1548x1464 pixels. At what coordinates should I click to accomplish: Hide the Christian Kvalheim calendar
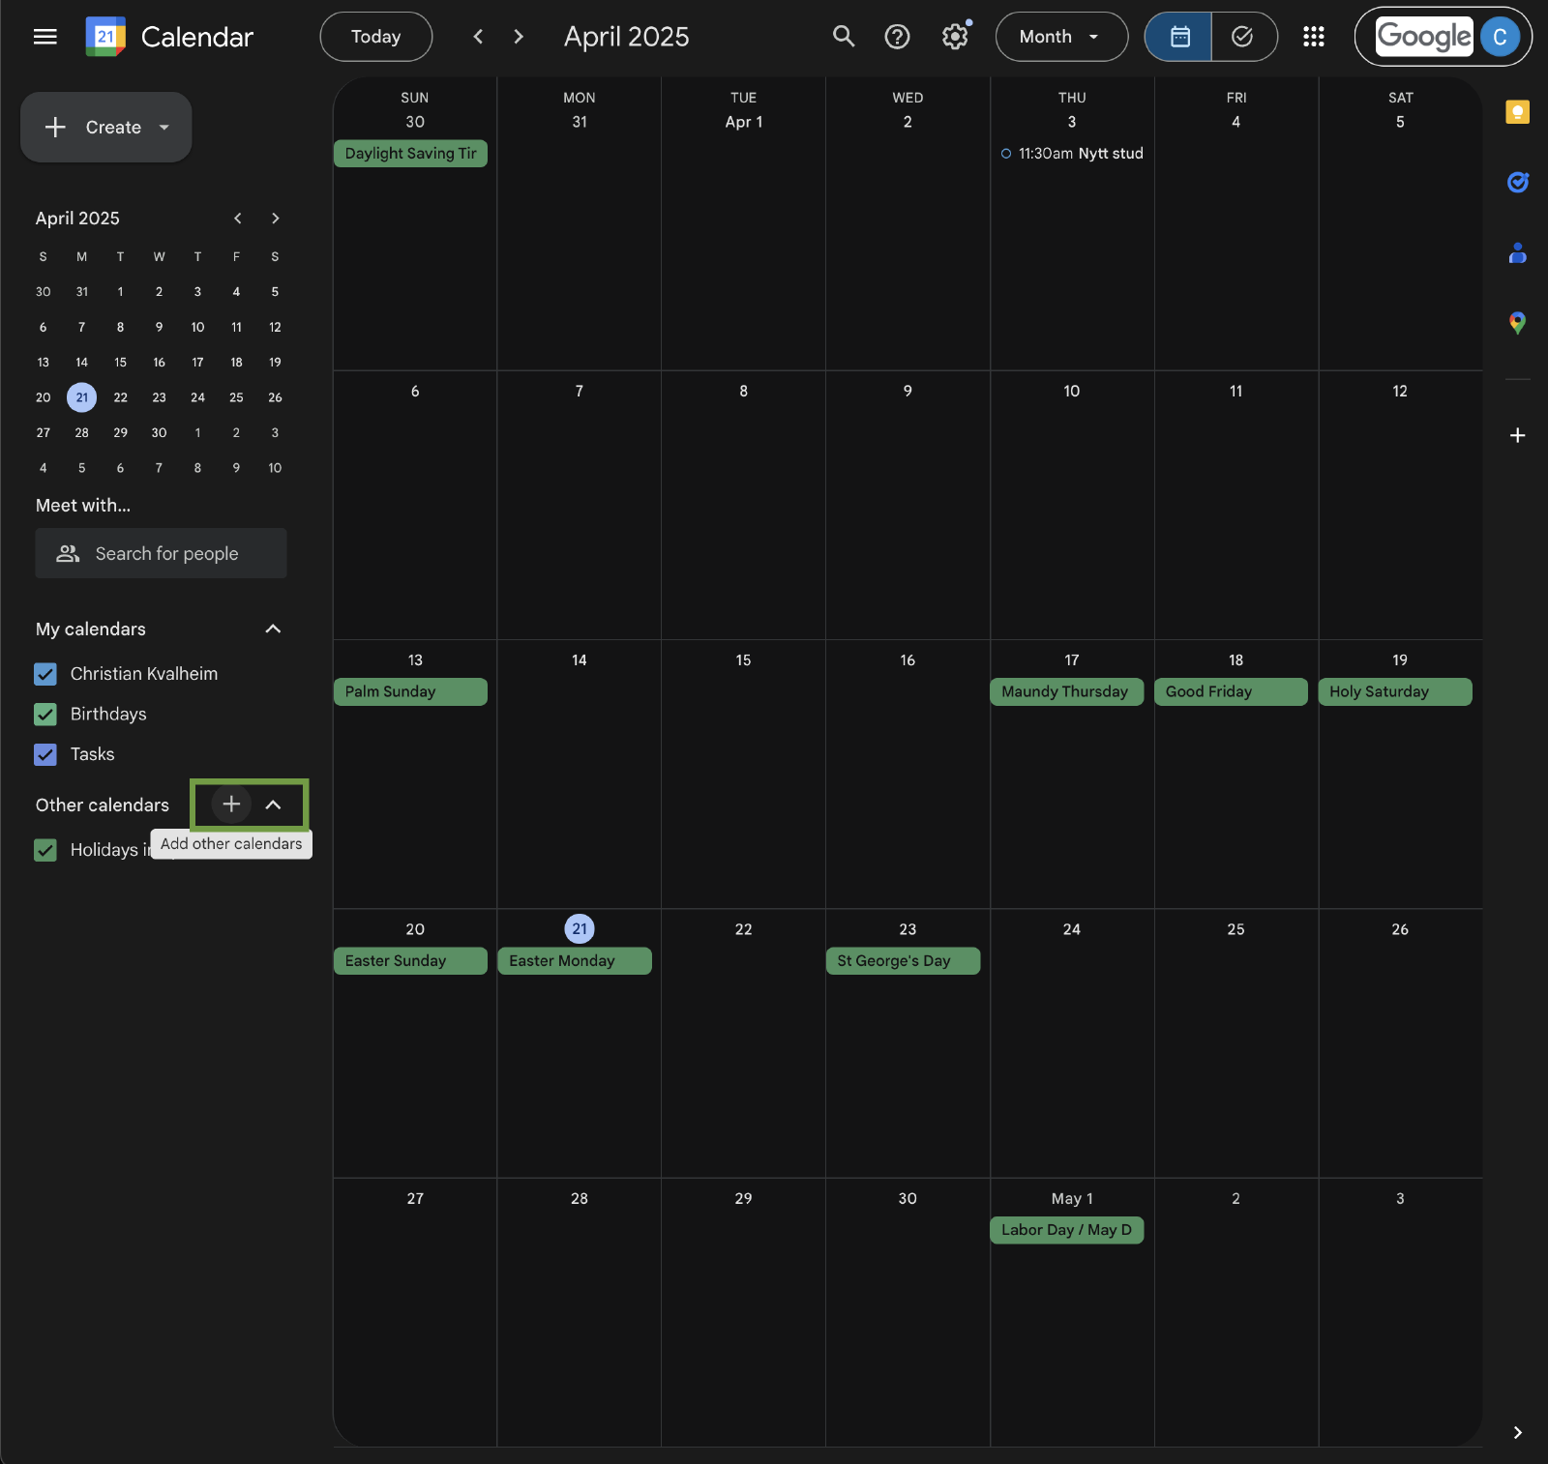(45, 674)
